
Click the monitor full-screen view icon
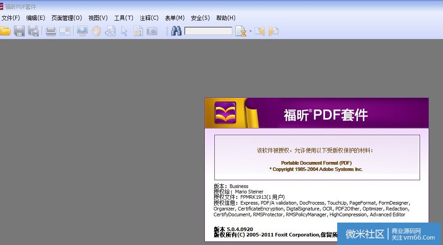point(82,31)
